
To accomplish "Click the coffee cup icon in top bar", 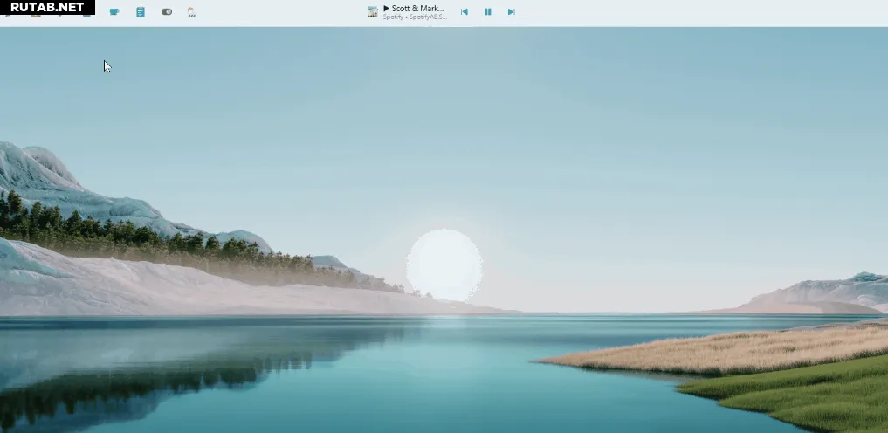I will coord(114,12).
